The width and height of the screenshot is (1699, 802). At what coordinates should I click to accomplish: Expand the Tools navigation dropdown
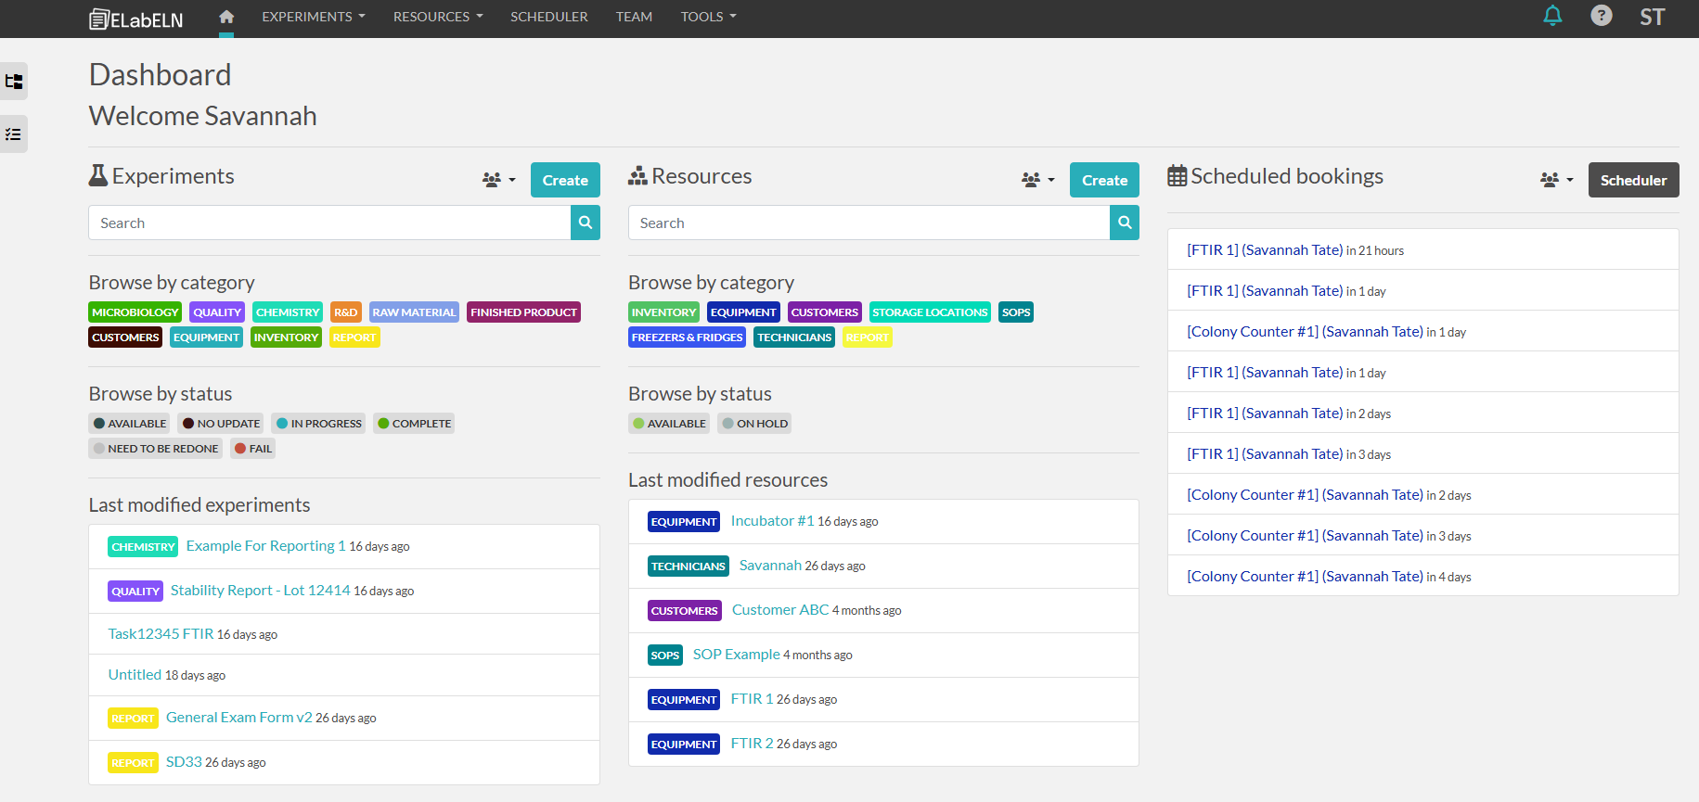(708, 17)
